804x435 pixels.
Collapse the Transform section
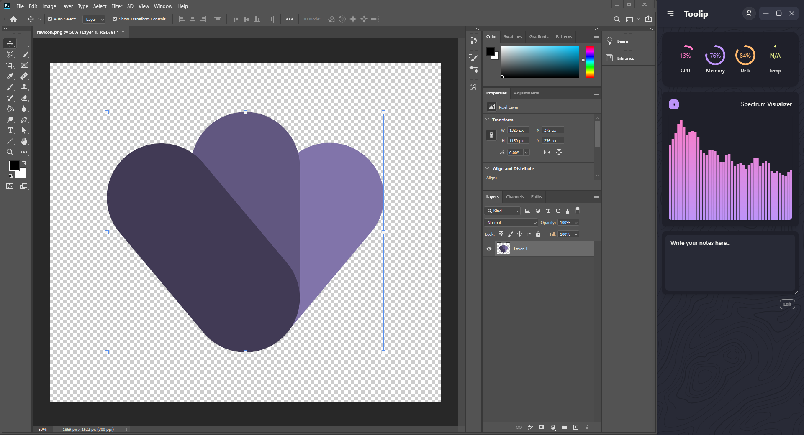(487, 120)
